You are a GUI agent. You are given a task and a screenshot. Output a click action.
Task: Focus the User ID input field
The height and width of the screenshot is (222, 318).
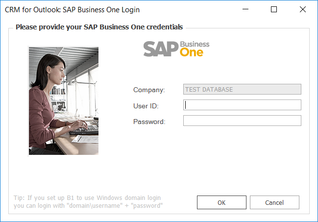[x=242, y=105]
